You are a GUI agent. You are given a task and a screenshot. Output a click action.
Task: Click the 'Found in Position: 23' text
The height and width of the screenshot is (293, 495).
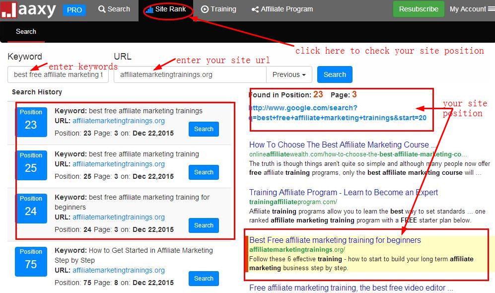[285, 94]
